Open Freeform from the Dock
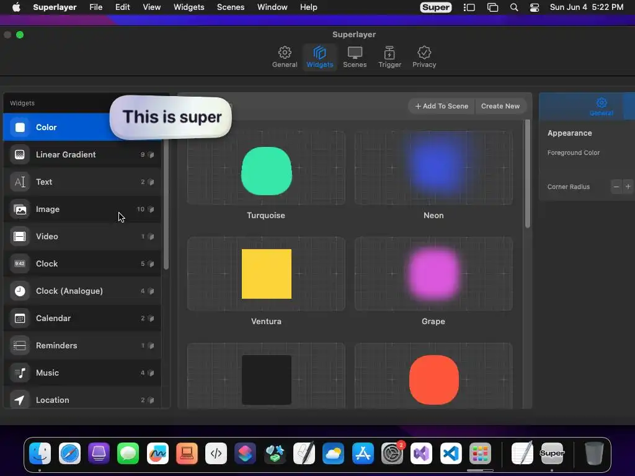Image resolution: width=635 pixels, height=476 pixels. pyautogui.click(x=158, y=453)
